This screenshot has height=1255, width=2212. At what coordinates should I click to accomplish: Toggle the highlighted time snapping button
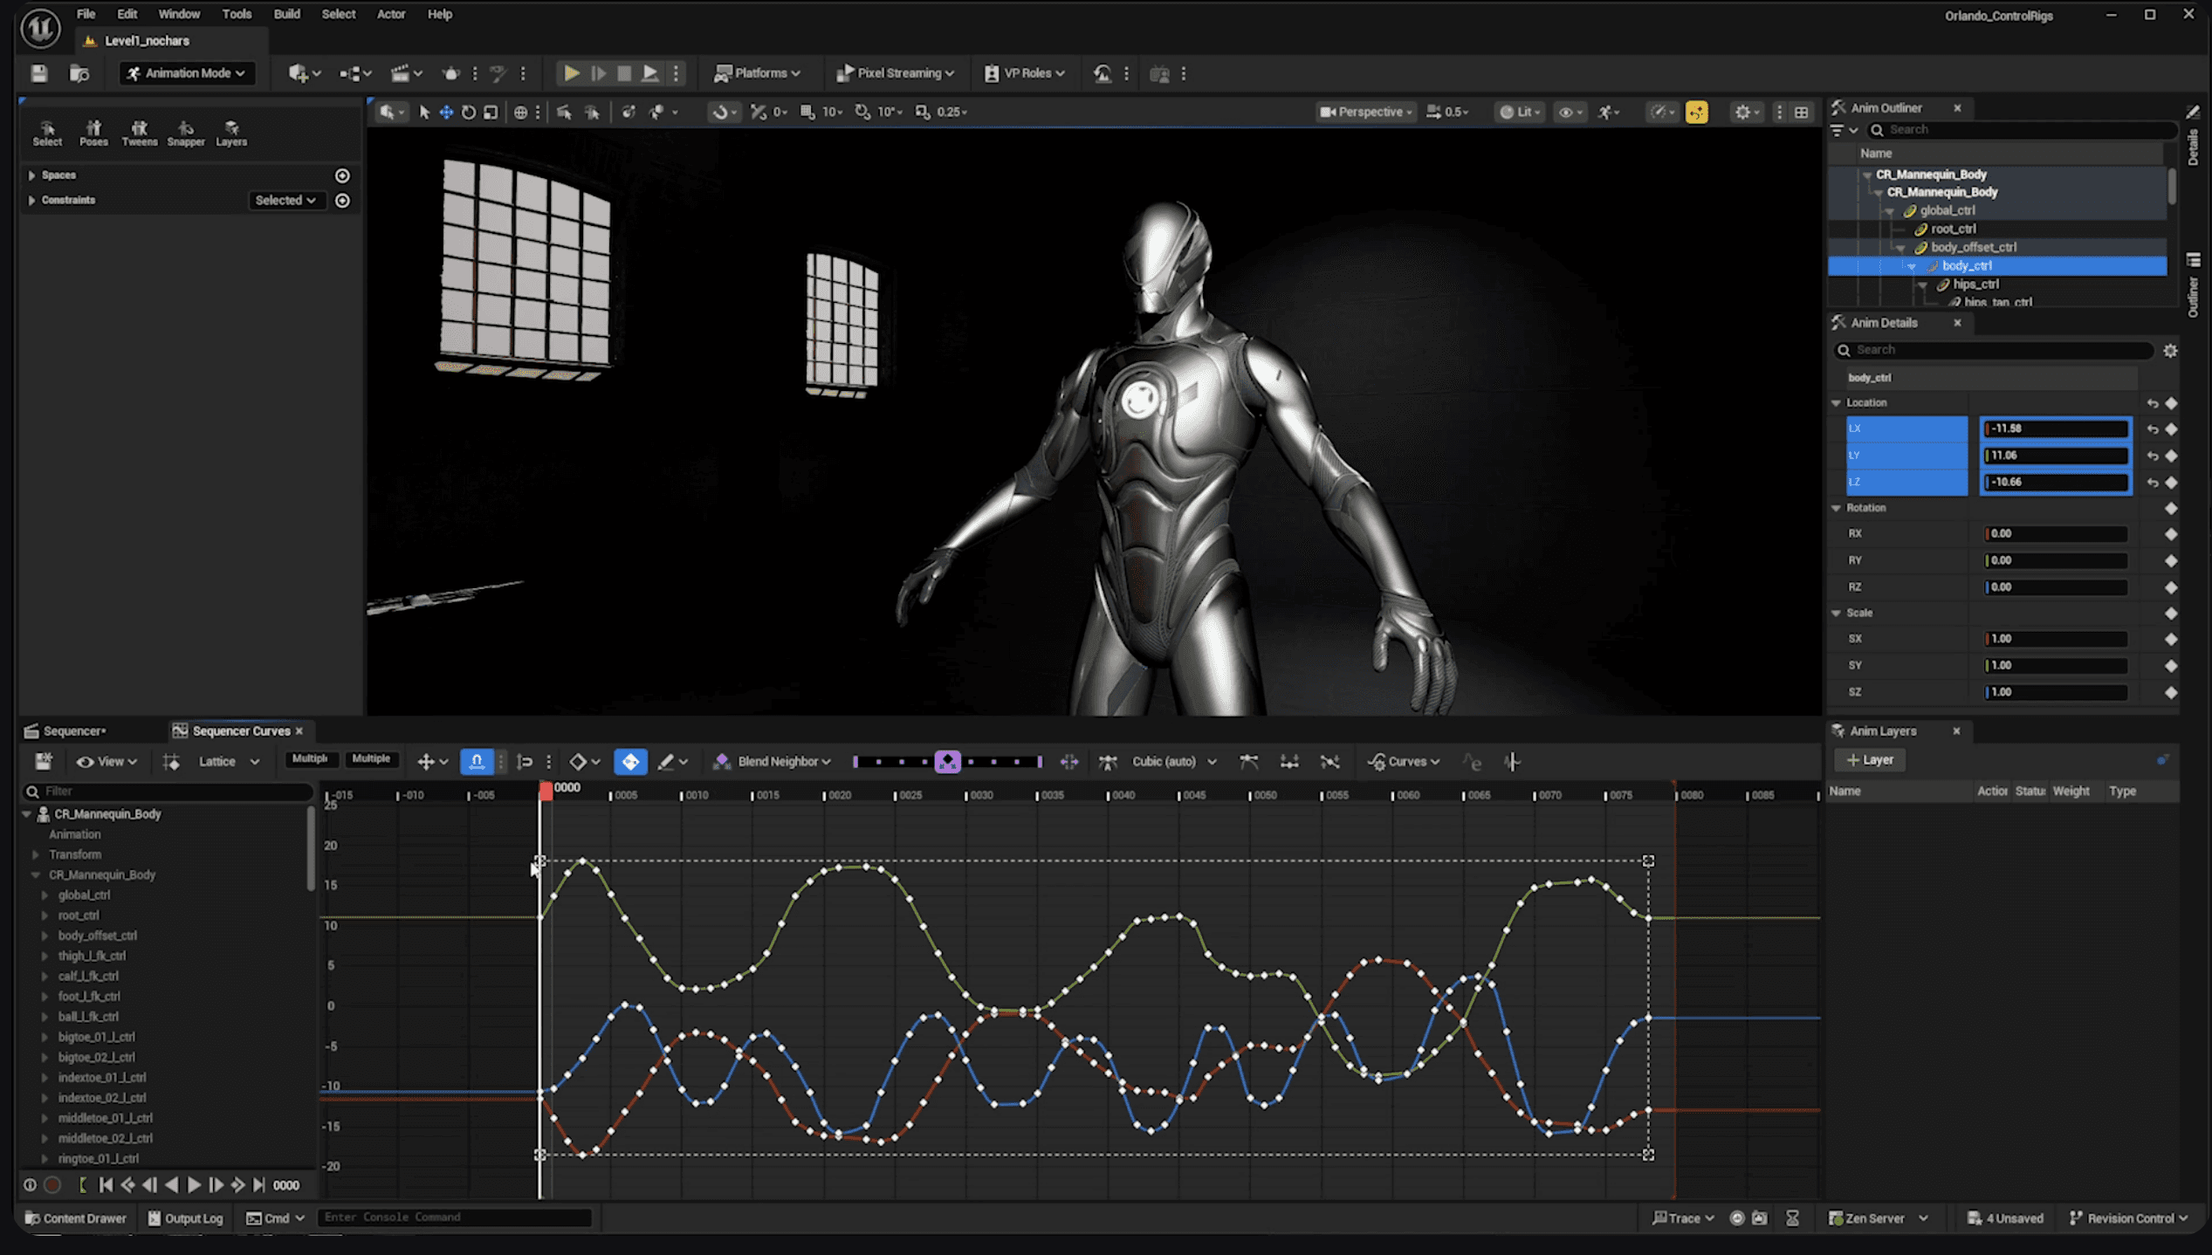pyautogui.click(x=477, y=762)
